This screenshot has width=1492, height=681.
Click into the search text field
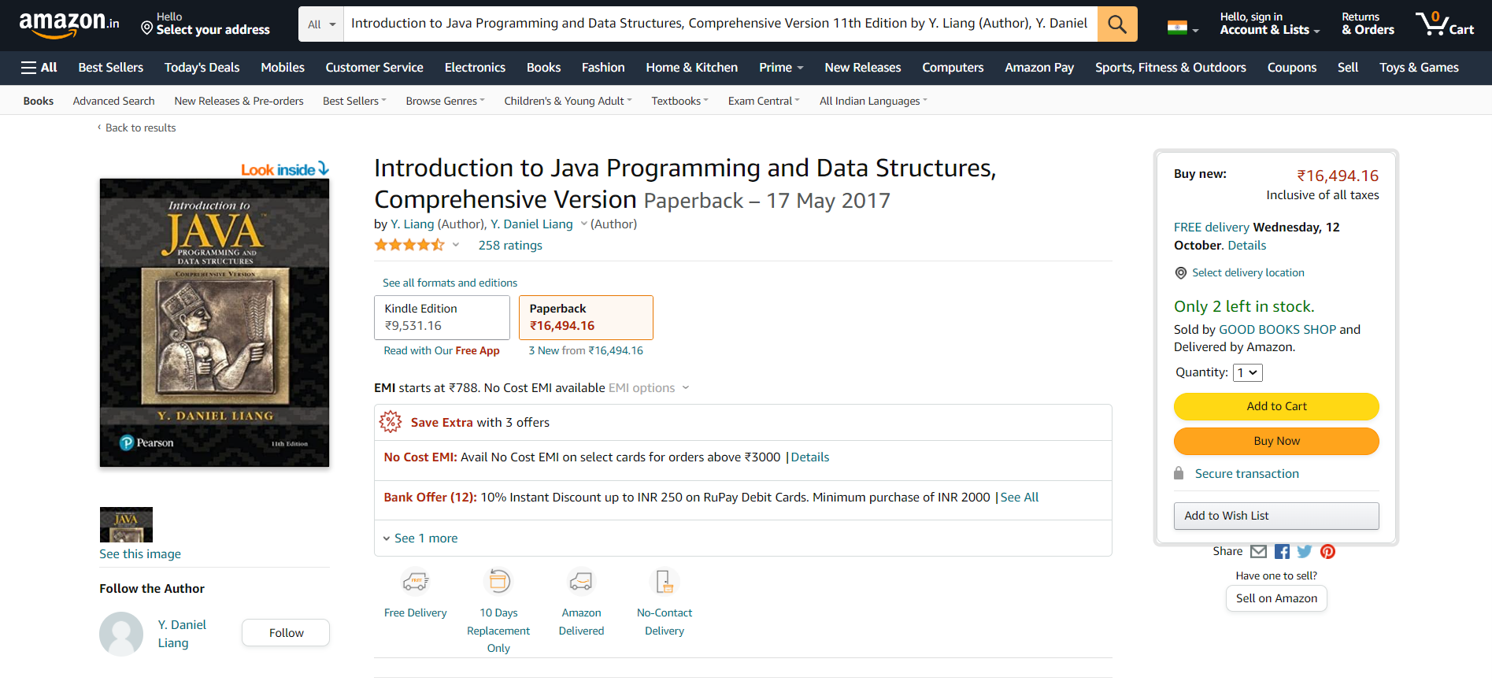tap(720, 24)
